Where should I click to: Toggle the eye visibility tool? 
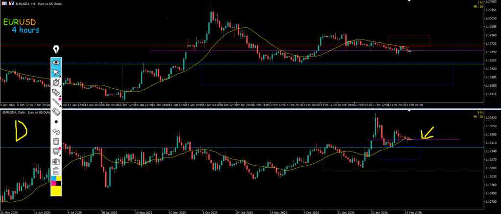tap(57, 62)
